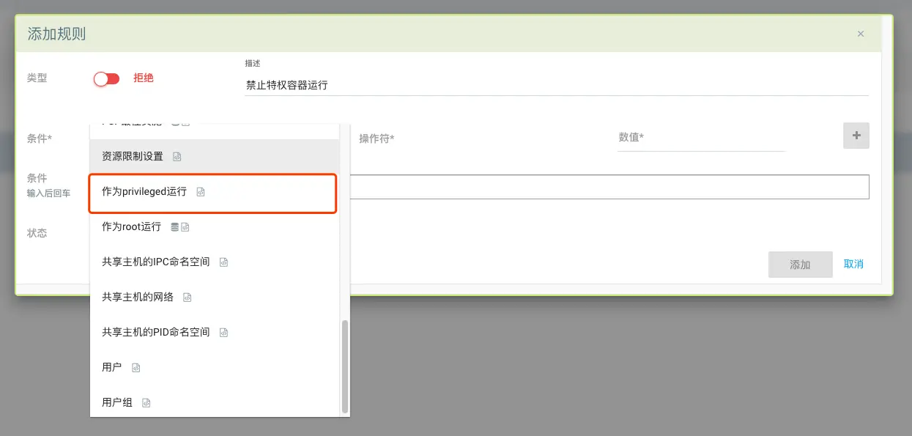Click the file icon beside 共享主机的PID命名空间
The width and height of the screenshot is (912, 436).
[x=224, y=333]
